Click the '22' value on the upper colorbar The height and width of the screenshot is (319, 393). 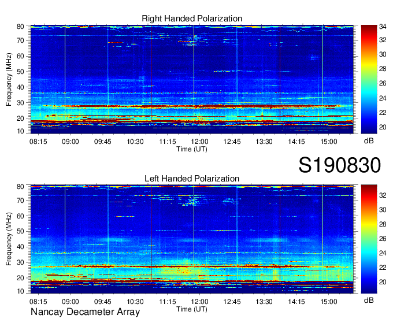tap(383, 113)
